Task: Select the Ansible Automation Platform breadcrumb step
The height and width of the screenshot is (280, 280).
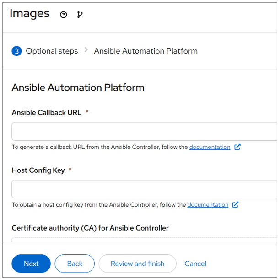Action: point(145,51)
